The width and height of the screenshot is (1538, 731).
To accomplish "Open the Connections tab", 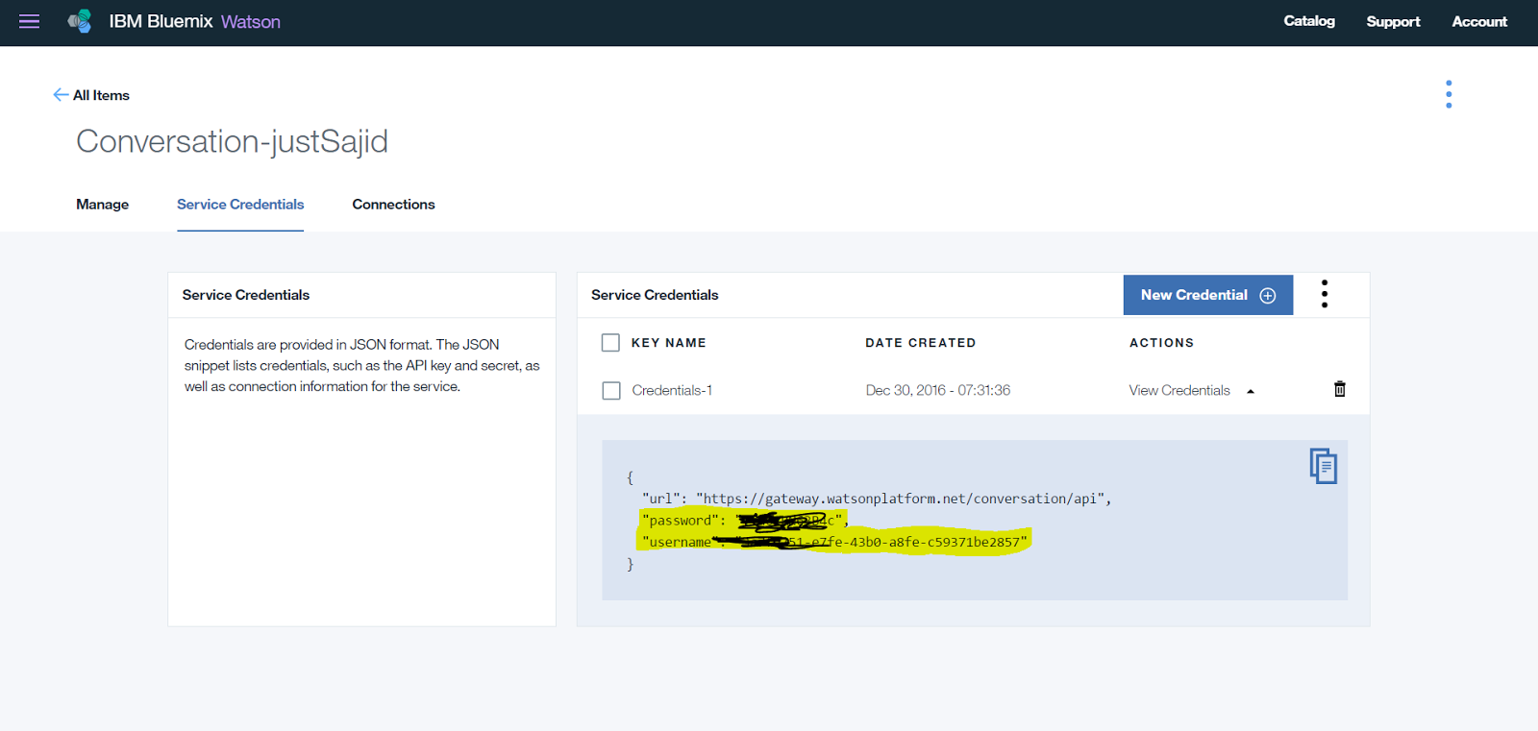I will [393, 205].
